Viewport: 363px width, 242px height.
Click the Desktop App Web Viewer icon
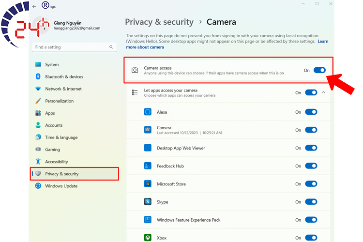148,148
